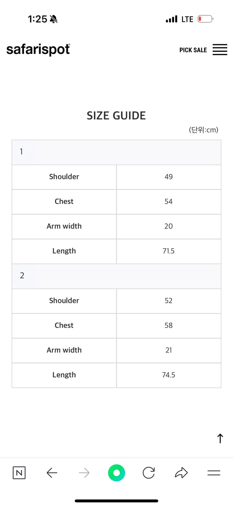
Task: Tap the safarispot logo
Action: click(38, 50)
